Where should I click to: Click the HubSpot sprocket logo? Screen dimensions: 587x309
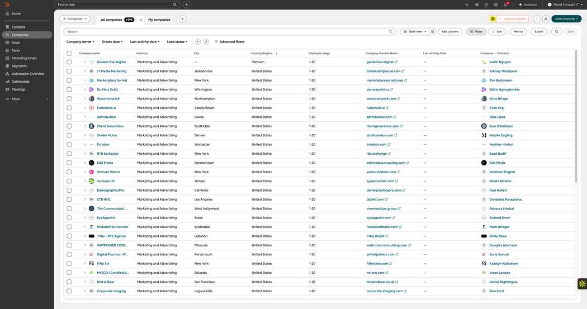coord(7,4)
